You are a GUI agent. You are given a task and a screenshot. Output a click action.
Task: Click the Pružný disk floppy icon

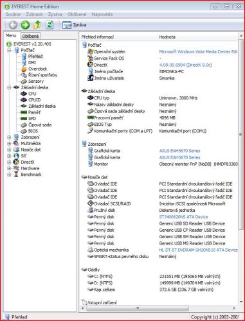90,210
